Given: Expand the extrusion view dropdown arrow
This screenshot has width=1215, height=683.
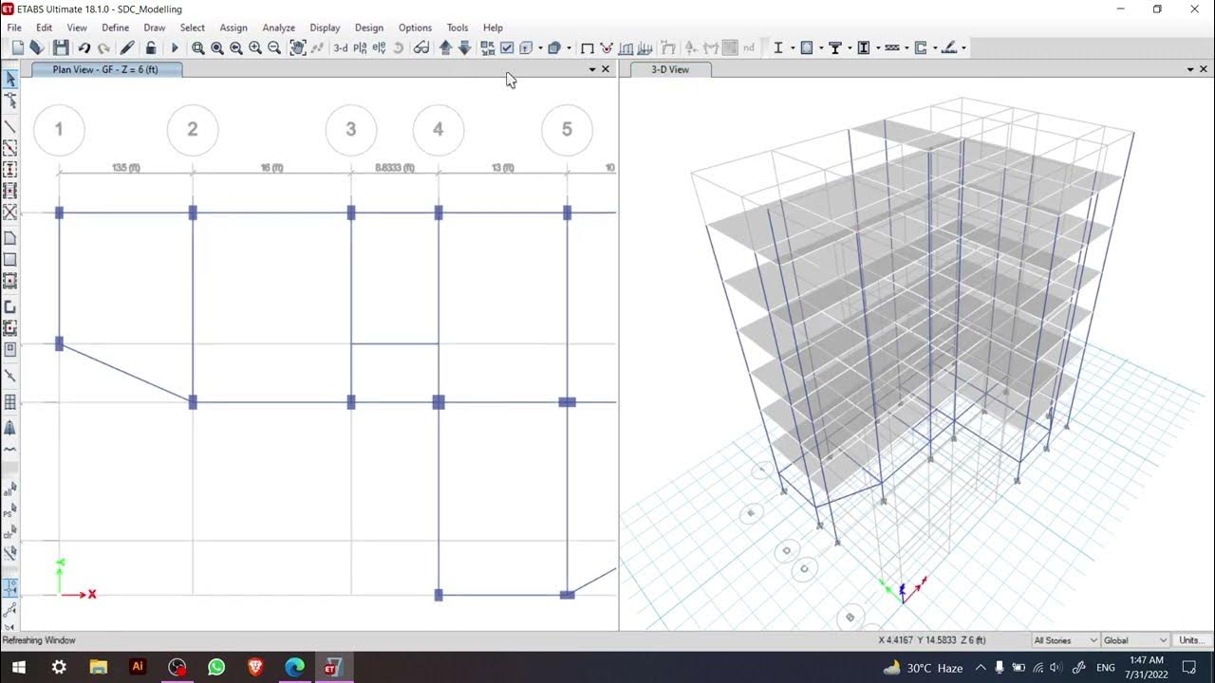Looking at the screenshot, I should [x=540, y=47].
